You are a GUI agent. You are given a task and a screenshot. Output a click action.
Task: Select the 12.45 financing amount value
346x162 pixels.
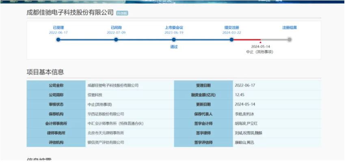tap(240, 95)
